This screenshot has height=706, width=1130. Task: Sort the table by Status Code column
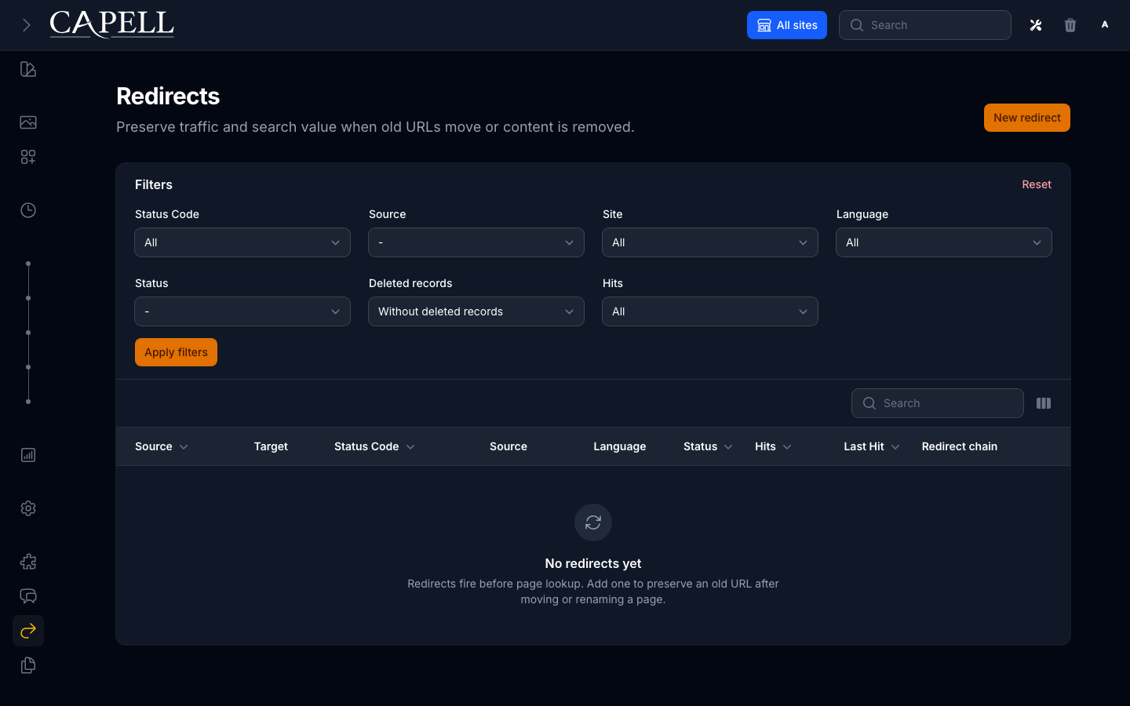coord(374,446)
